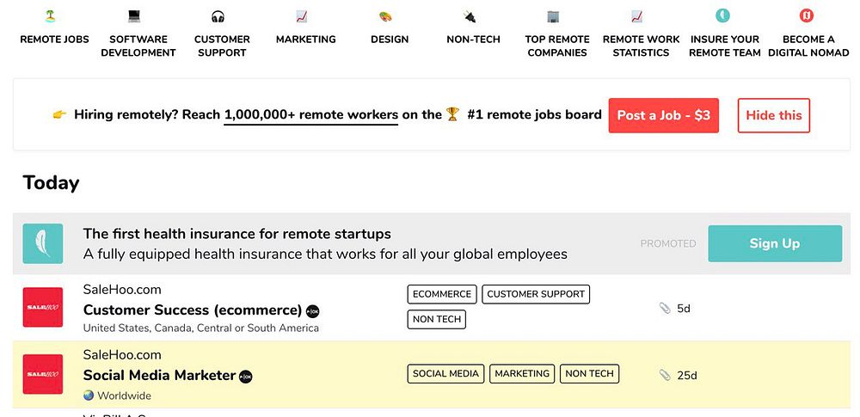This screenshot has width=860, height=417.
Task: Click the building Top Remote Companies icon
Action: (x=553, y=16)
